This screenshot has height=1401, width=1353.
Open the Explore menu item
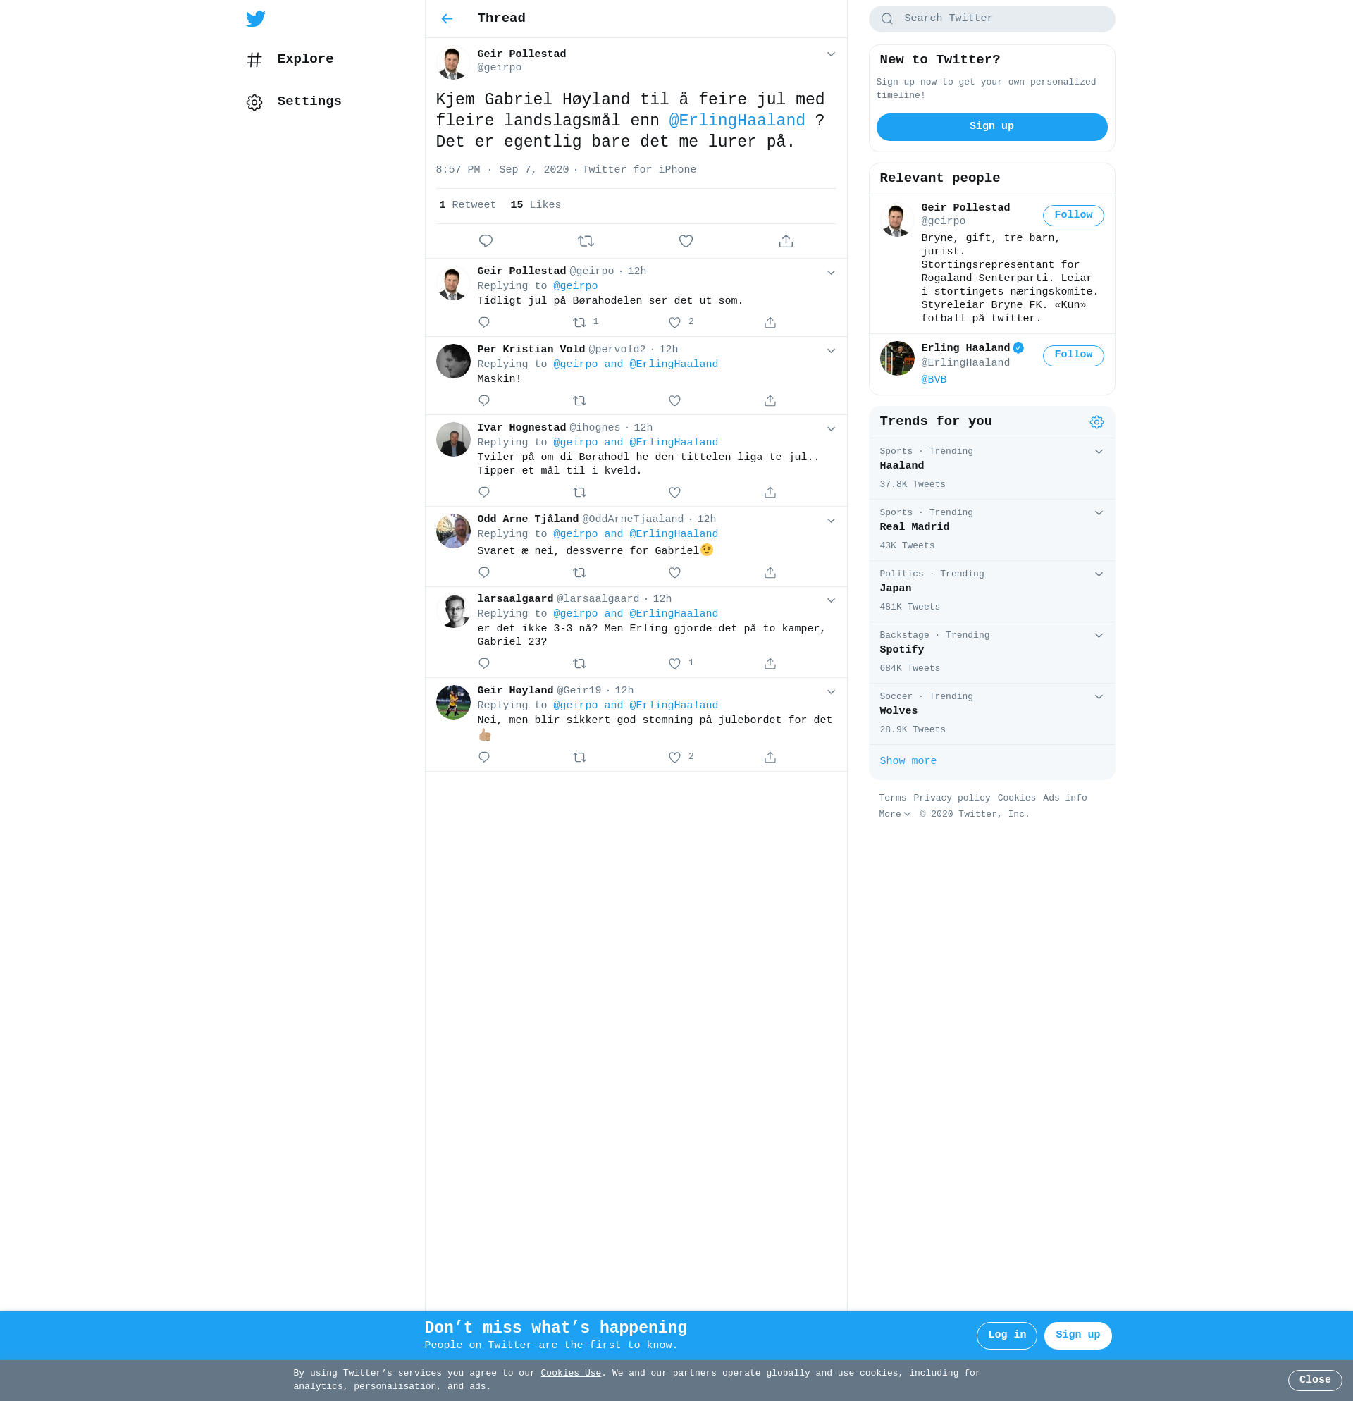click(290, 59)
